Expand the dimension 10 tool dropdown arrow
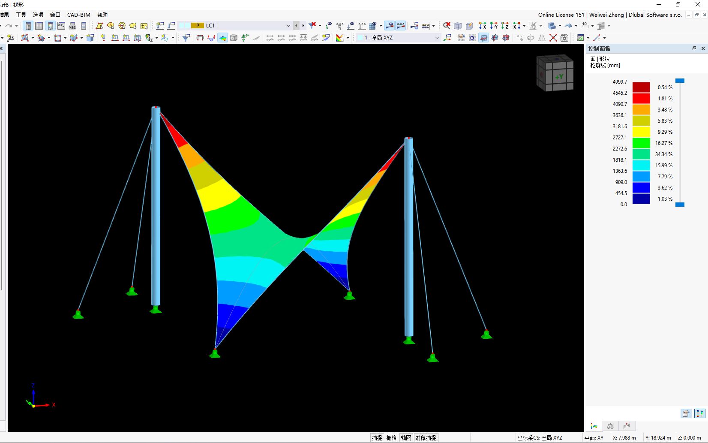 point(593,26)
